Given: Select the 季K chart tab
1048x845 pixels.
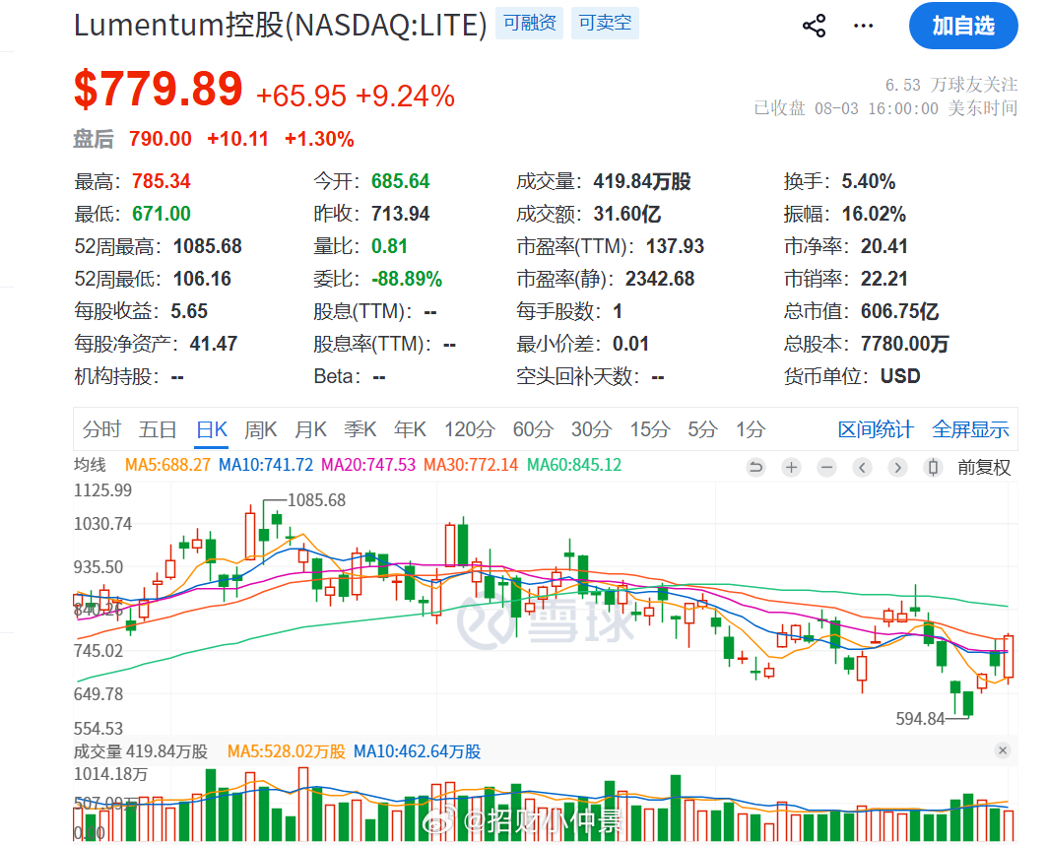Looking at the screenshot, I should point(360,429).
